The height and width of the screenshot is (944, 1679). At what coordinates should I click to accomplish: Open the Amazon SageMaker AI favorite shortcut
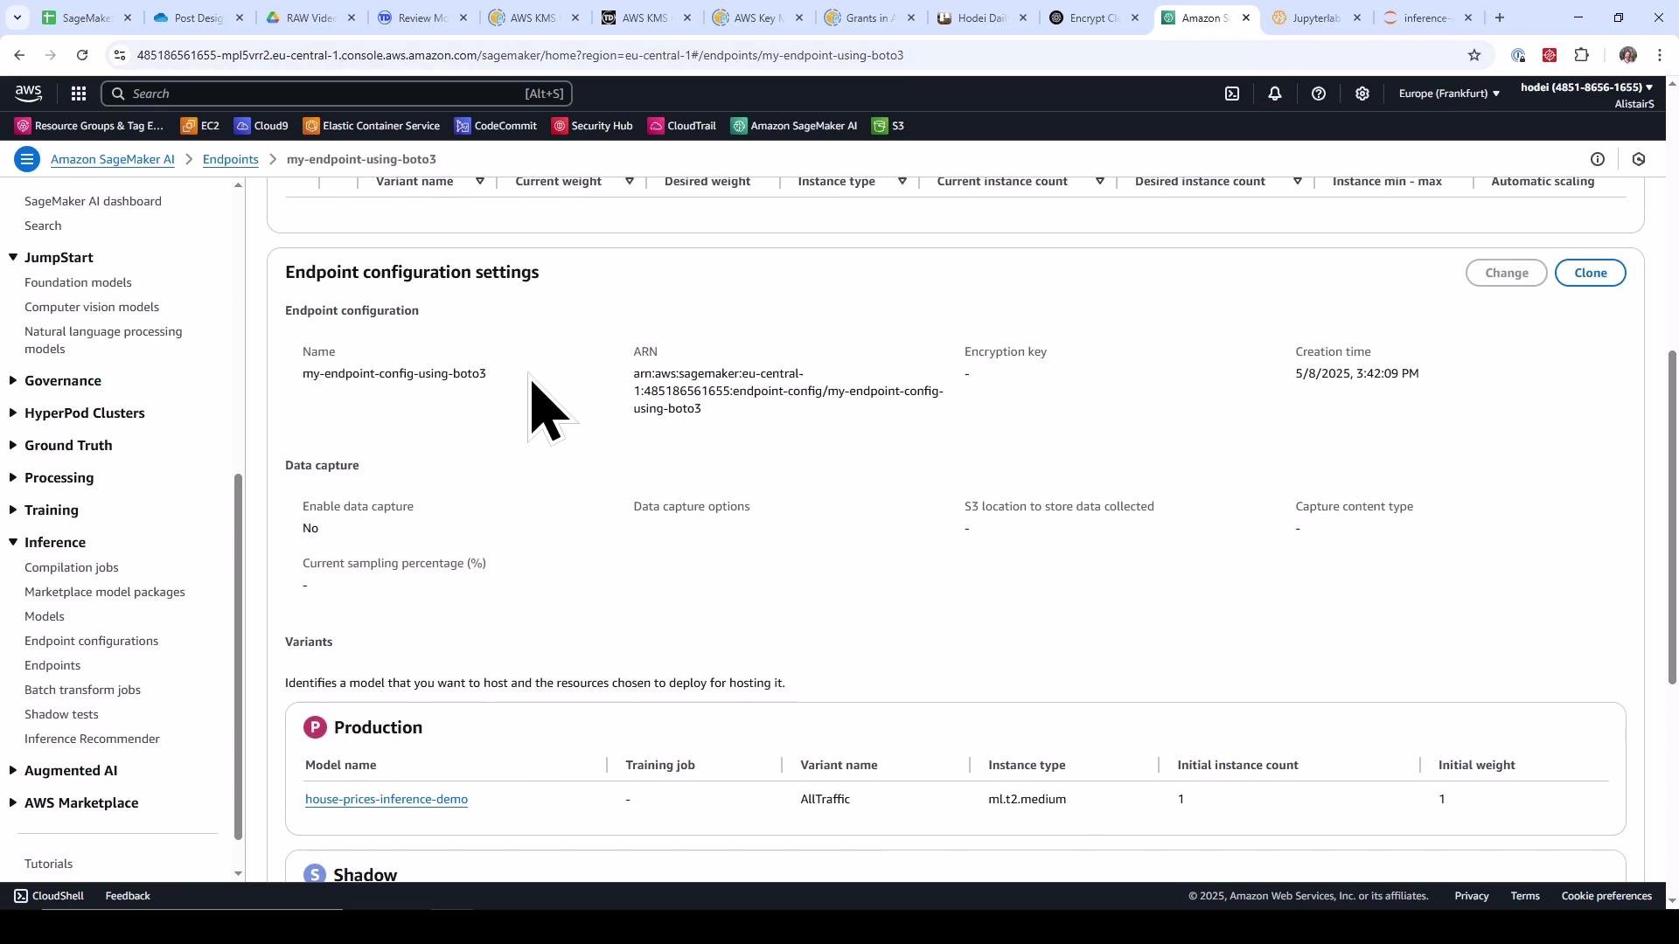coord(794,126)
